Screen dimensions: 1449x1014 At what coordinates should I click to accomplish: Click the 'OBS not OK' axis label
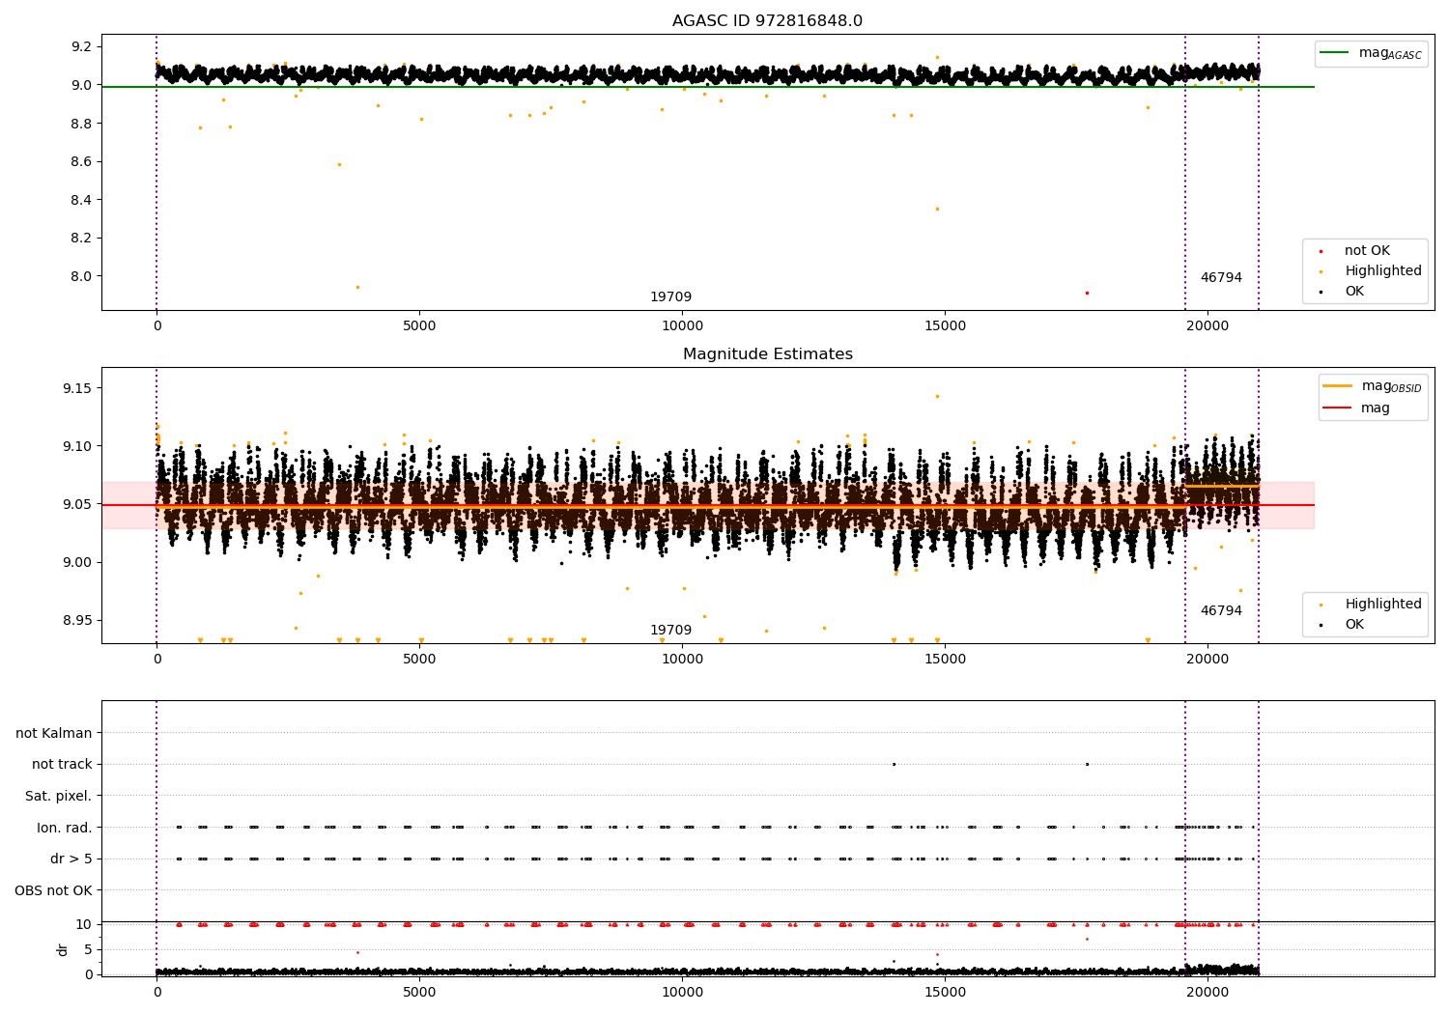point(54,890)
